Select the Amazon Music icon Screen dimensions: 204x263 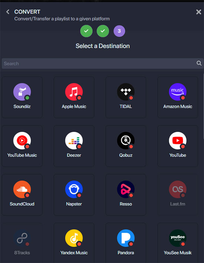[178, 92]
